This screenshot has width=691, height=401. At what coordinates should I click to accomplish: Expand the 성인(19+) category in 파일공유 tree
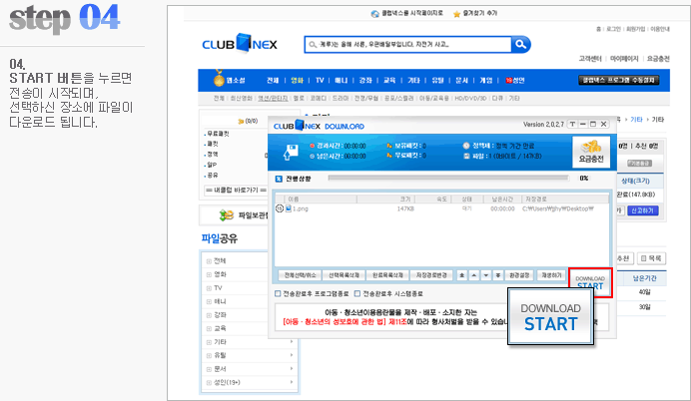tap(209, 383)
